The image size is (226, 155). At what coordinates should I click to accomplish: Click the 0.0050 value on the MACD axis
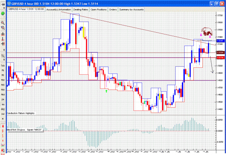pos(220,120)
